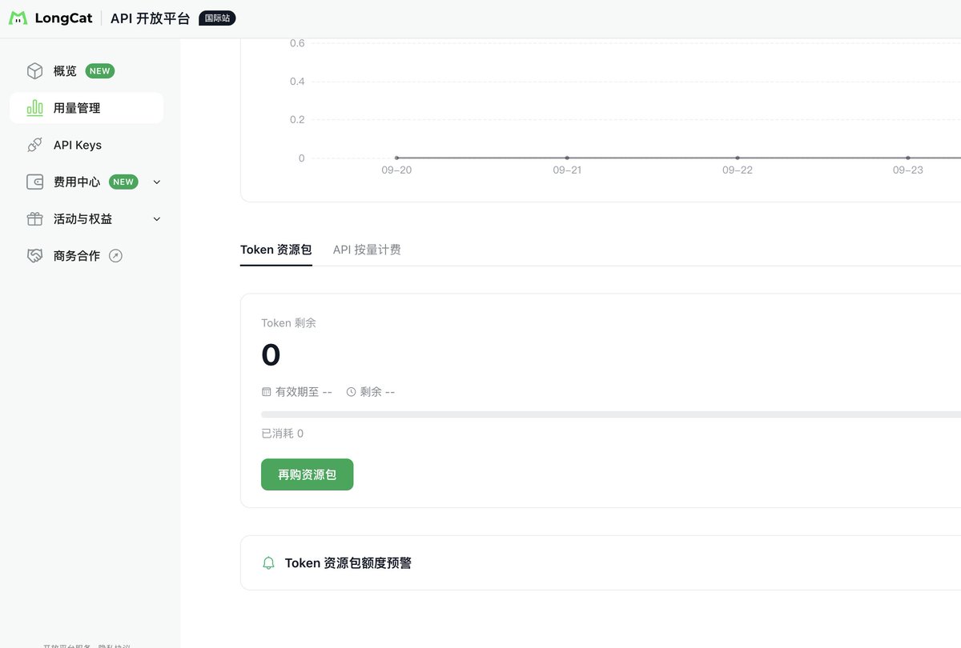Click the NEW badge next to 概览

100,71
